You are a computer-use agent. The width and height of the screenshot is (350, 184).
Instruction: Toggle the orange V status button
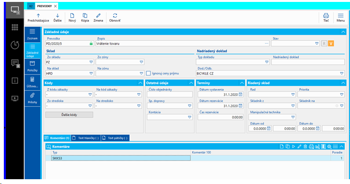[331, 44]
